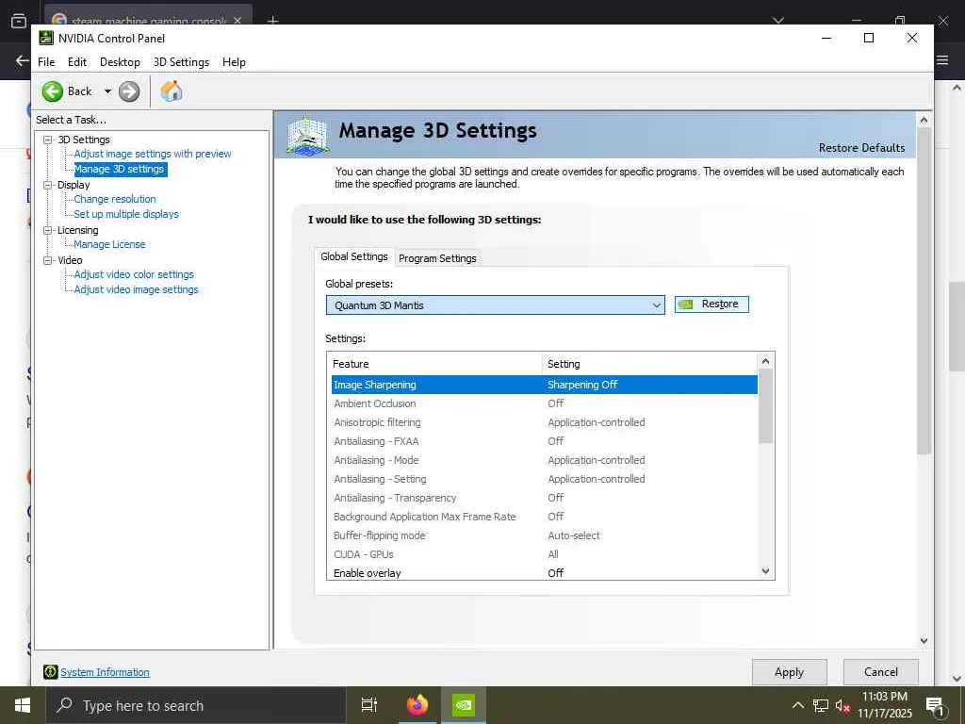Select the Antialiasing - Mode row

coord(545,460)
